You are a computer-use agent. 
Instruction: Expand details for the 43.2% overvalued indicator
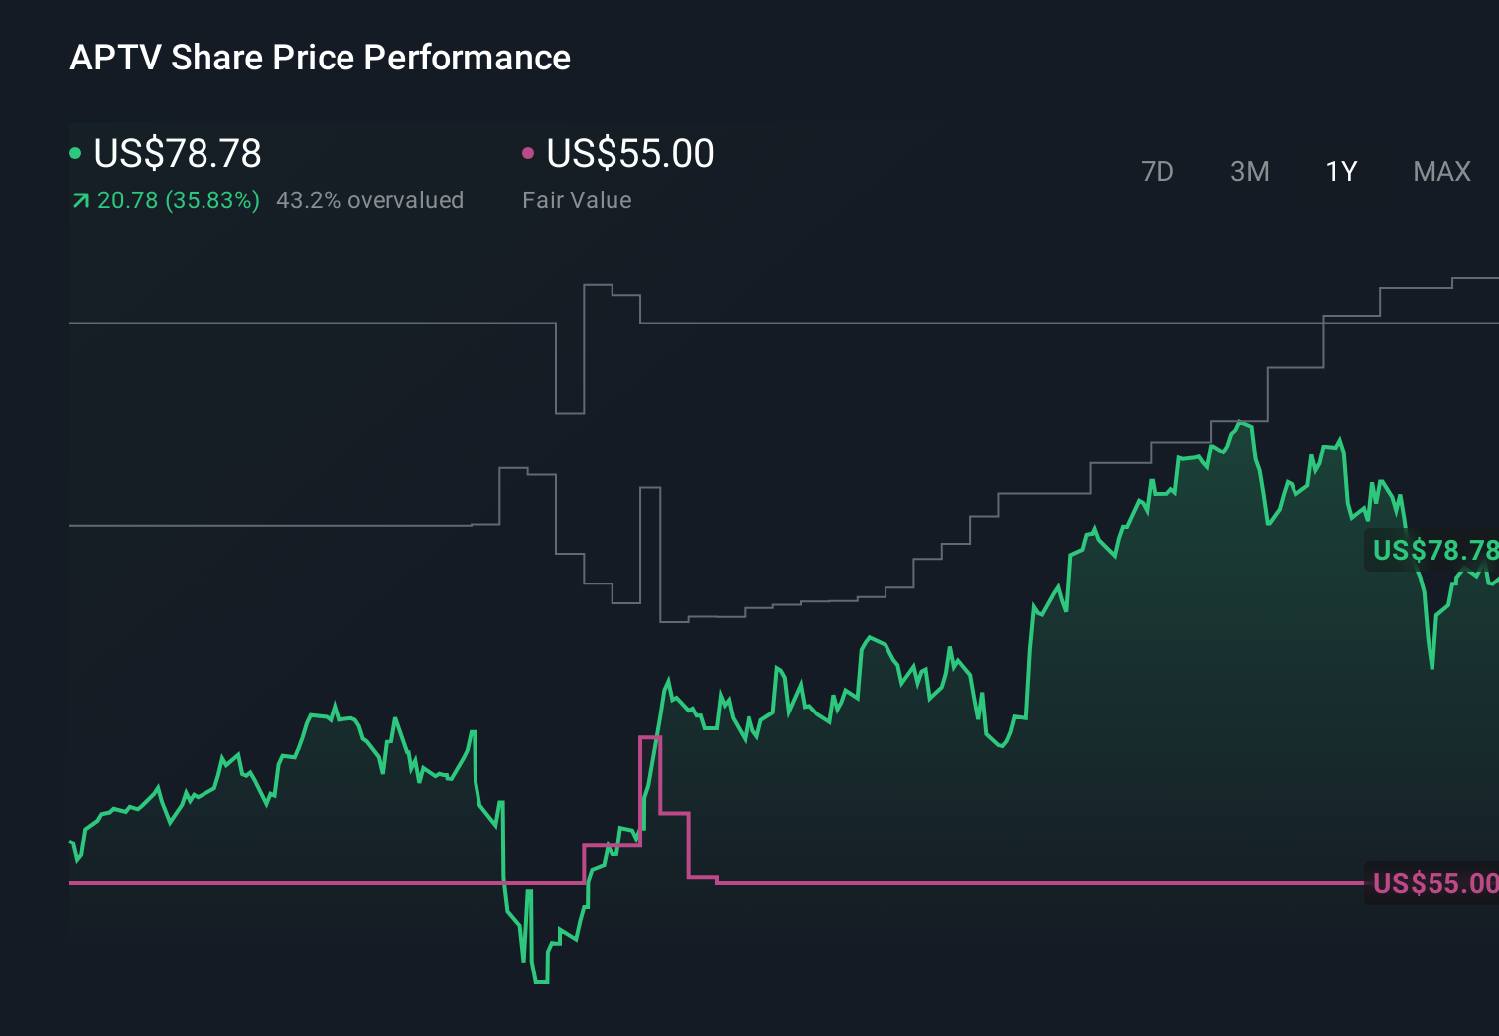point(370,200)
